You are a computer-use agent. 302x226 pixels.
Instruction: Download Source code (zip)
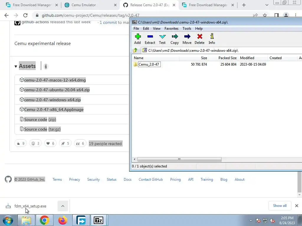[x=40, y=119]
